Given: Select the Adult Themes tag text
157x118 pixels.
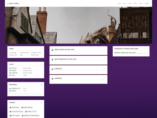Looking at the screenshot, I should [x=15, y=108].
